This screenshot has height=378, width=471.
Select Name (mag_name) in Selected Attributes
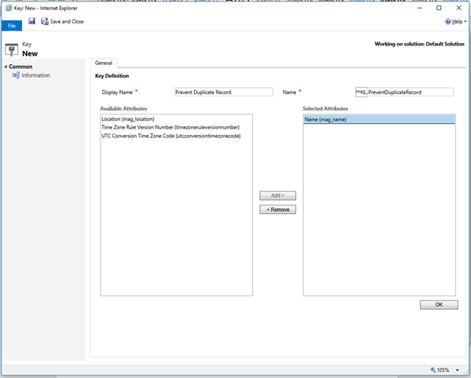click(327, 118)
